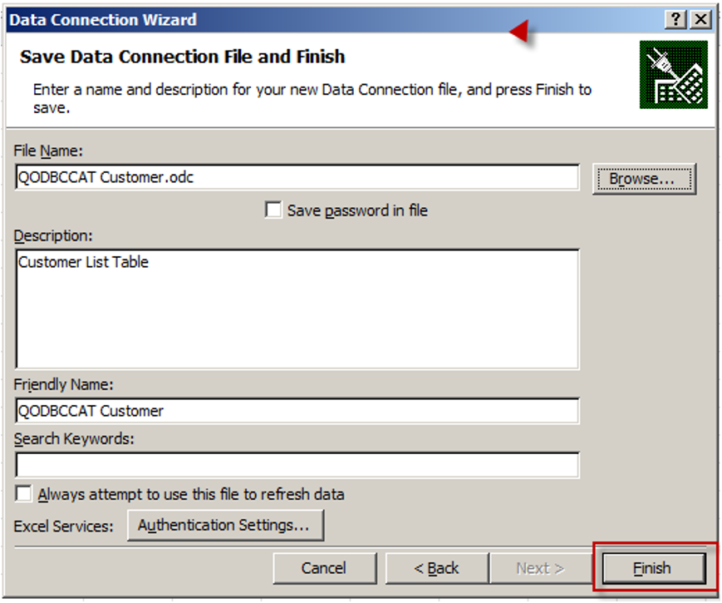Click the Search Keywords label

tap(74, 438)
